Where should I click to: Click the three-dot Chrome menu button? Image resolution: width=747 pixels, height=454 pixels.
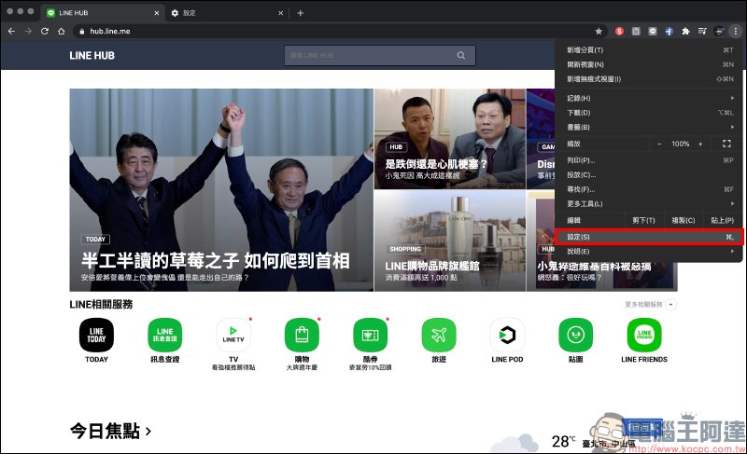click(735, 32)
